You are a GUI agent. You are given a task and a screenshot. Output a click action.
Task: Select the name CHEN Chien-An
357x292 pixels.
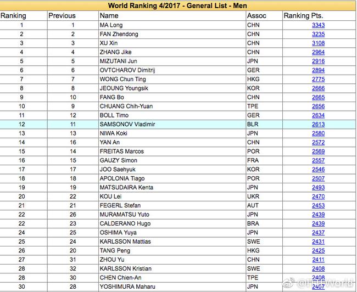[x=120, y=278]
